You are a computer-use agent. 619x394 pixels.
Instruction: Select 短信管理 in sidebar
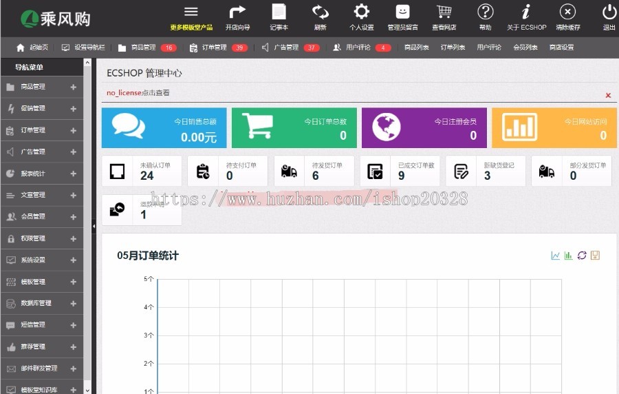(x=42, y=325)
